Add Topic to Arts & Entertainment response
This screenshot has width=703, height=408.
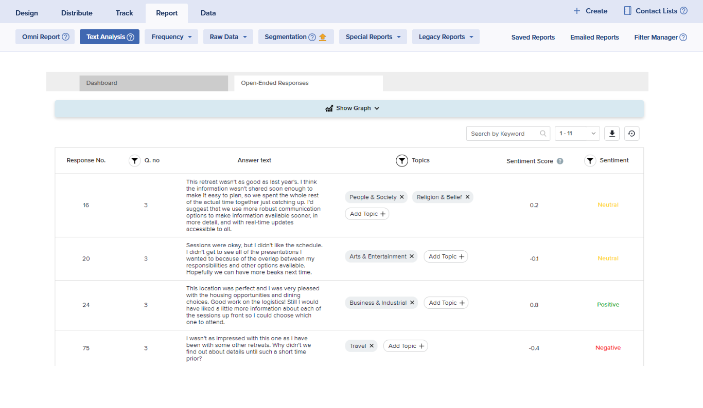point(446,257)
